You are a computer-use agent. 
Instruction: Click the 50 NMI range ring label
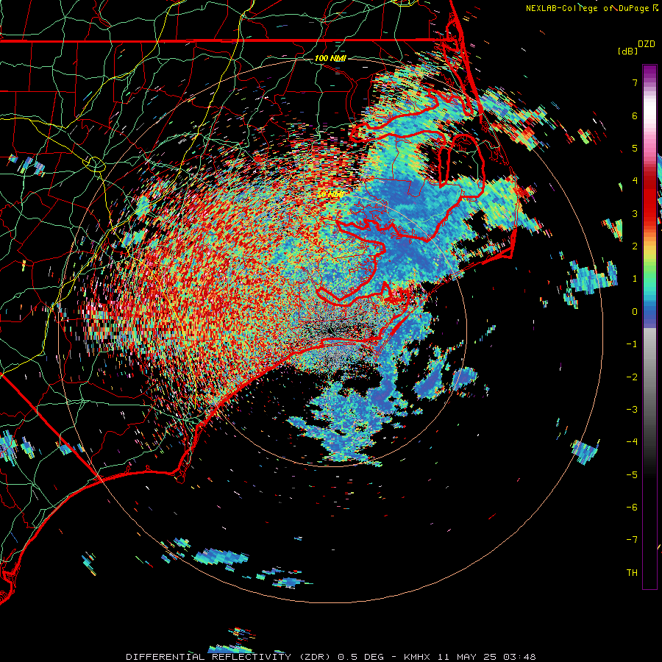click(330, 193)
